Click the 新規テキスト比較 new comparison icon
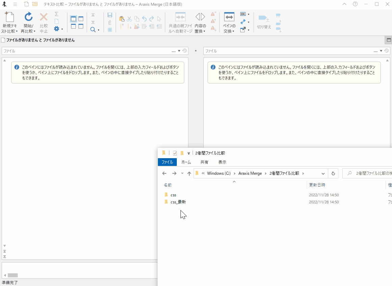Image resolution: width=392 pixels, height=286 pixels. click(x=9, y=17)
